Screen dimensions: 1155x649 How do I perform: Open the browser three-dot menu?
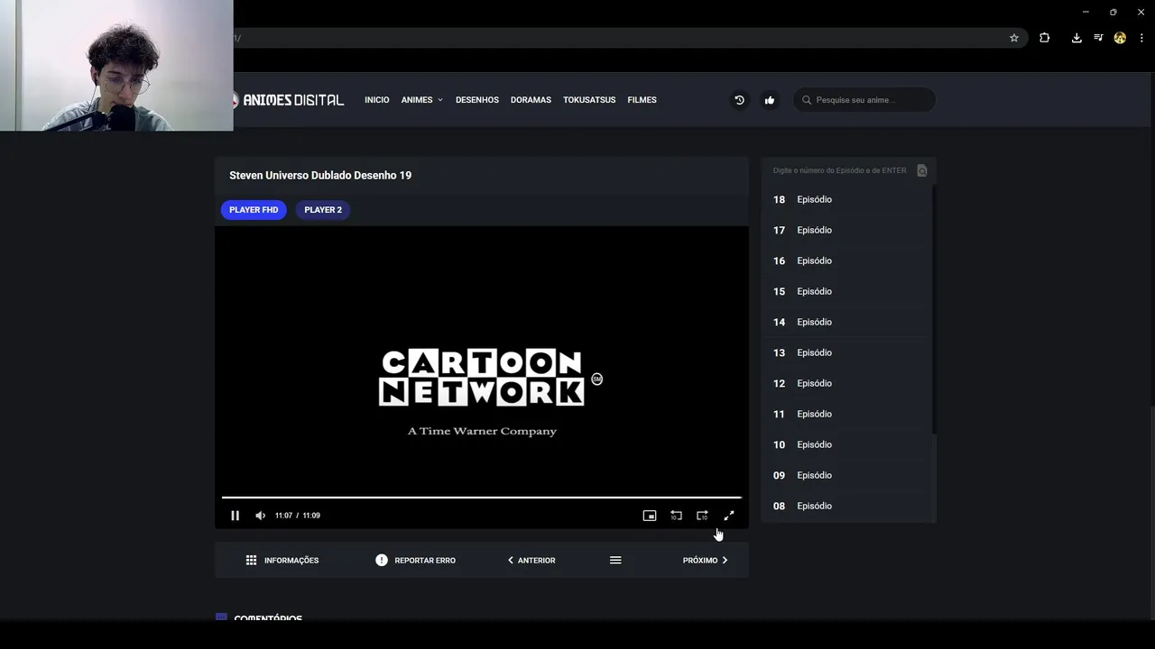pyautogui.click(x=1141, y=38)
